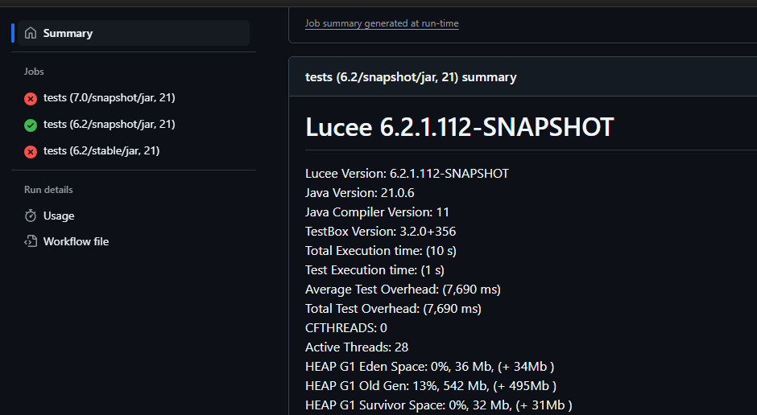Viewport: 757px width, 415px height.
Task: Open failed job tests (6.2/stable/jar, 21)
Action: tap(101, 151)
